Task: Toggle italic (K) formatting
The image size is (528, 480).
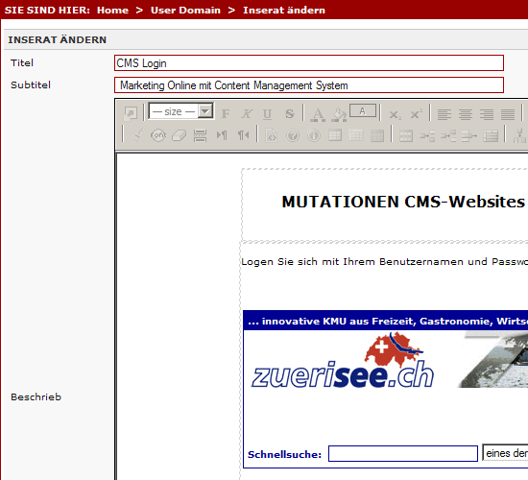Action: [247, 114]
